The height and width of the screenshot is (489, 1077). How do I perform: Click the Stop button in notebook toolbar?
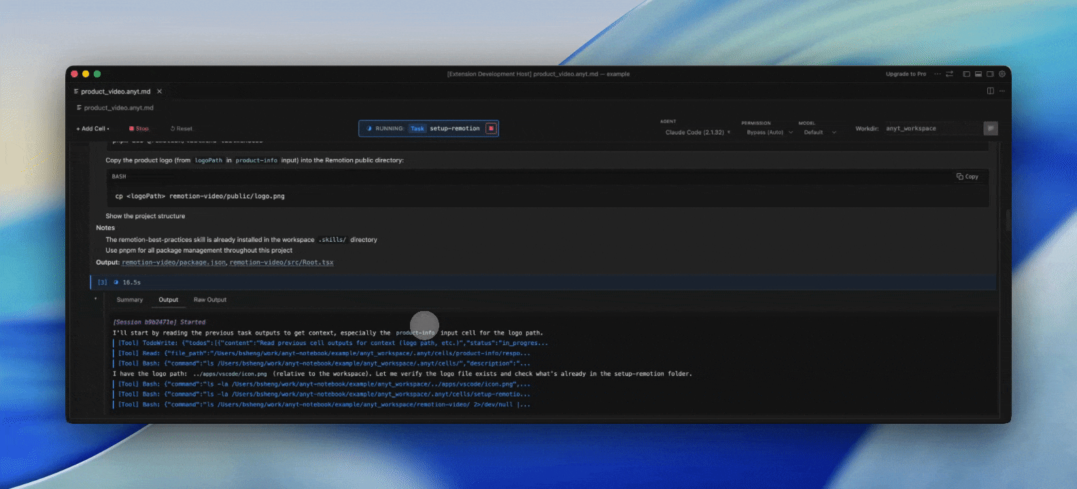pyautogui.click(x=139, y=128)
